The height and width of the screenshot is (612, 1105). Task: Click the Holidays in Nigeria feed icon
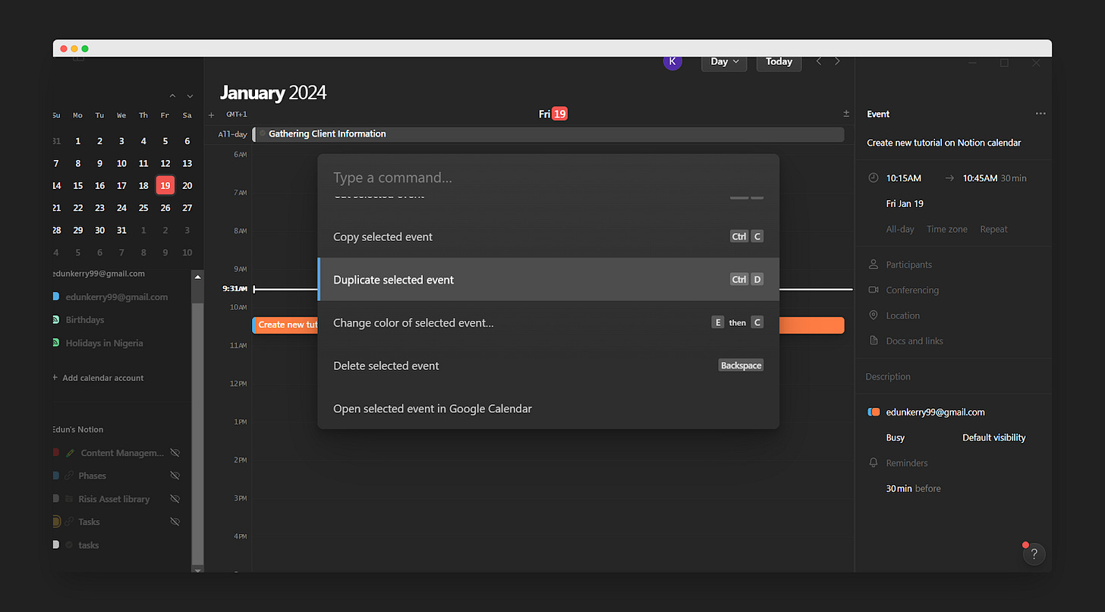point(55,343)
